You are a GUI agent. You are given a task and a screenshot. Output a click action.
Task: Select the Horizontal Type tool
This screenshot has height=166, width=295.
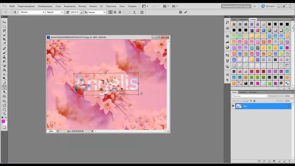point(4,88)
